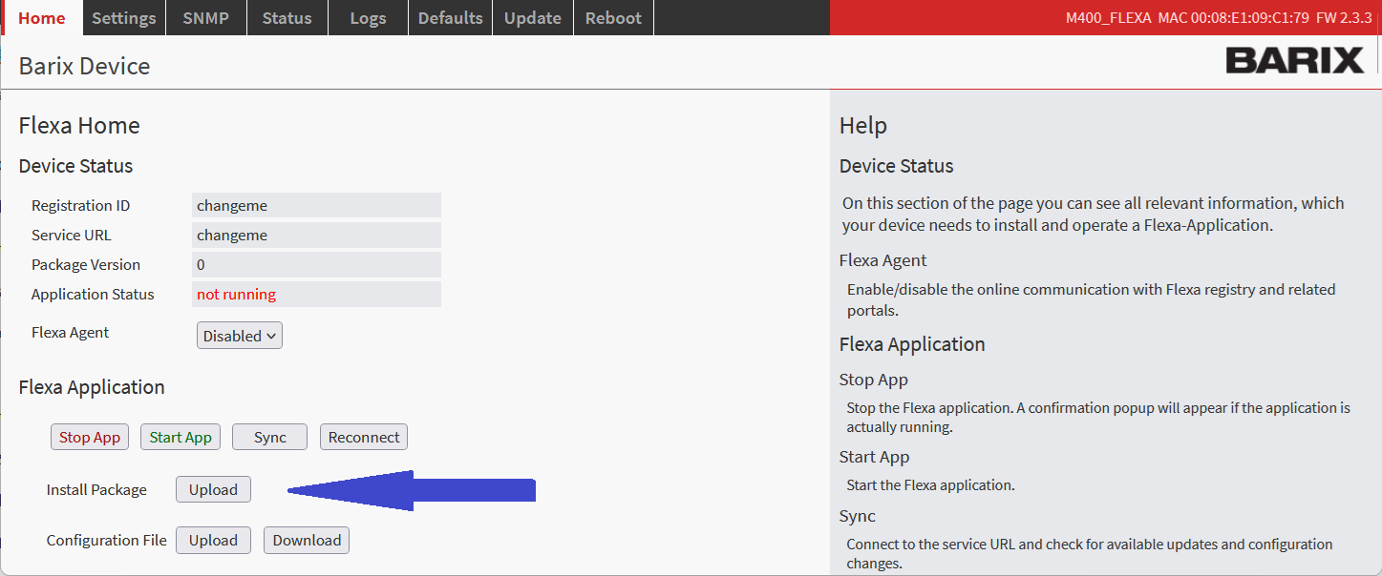Click the 'Flexa Application' heading in Help
1382x576 pixels.
pos(912,344)
